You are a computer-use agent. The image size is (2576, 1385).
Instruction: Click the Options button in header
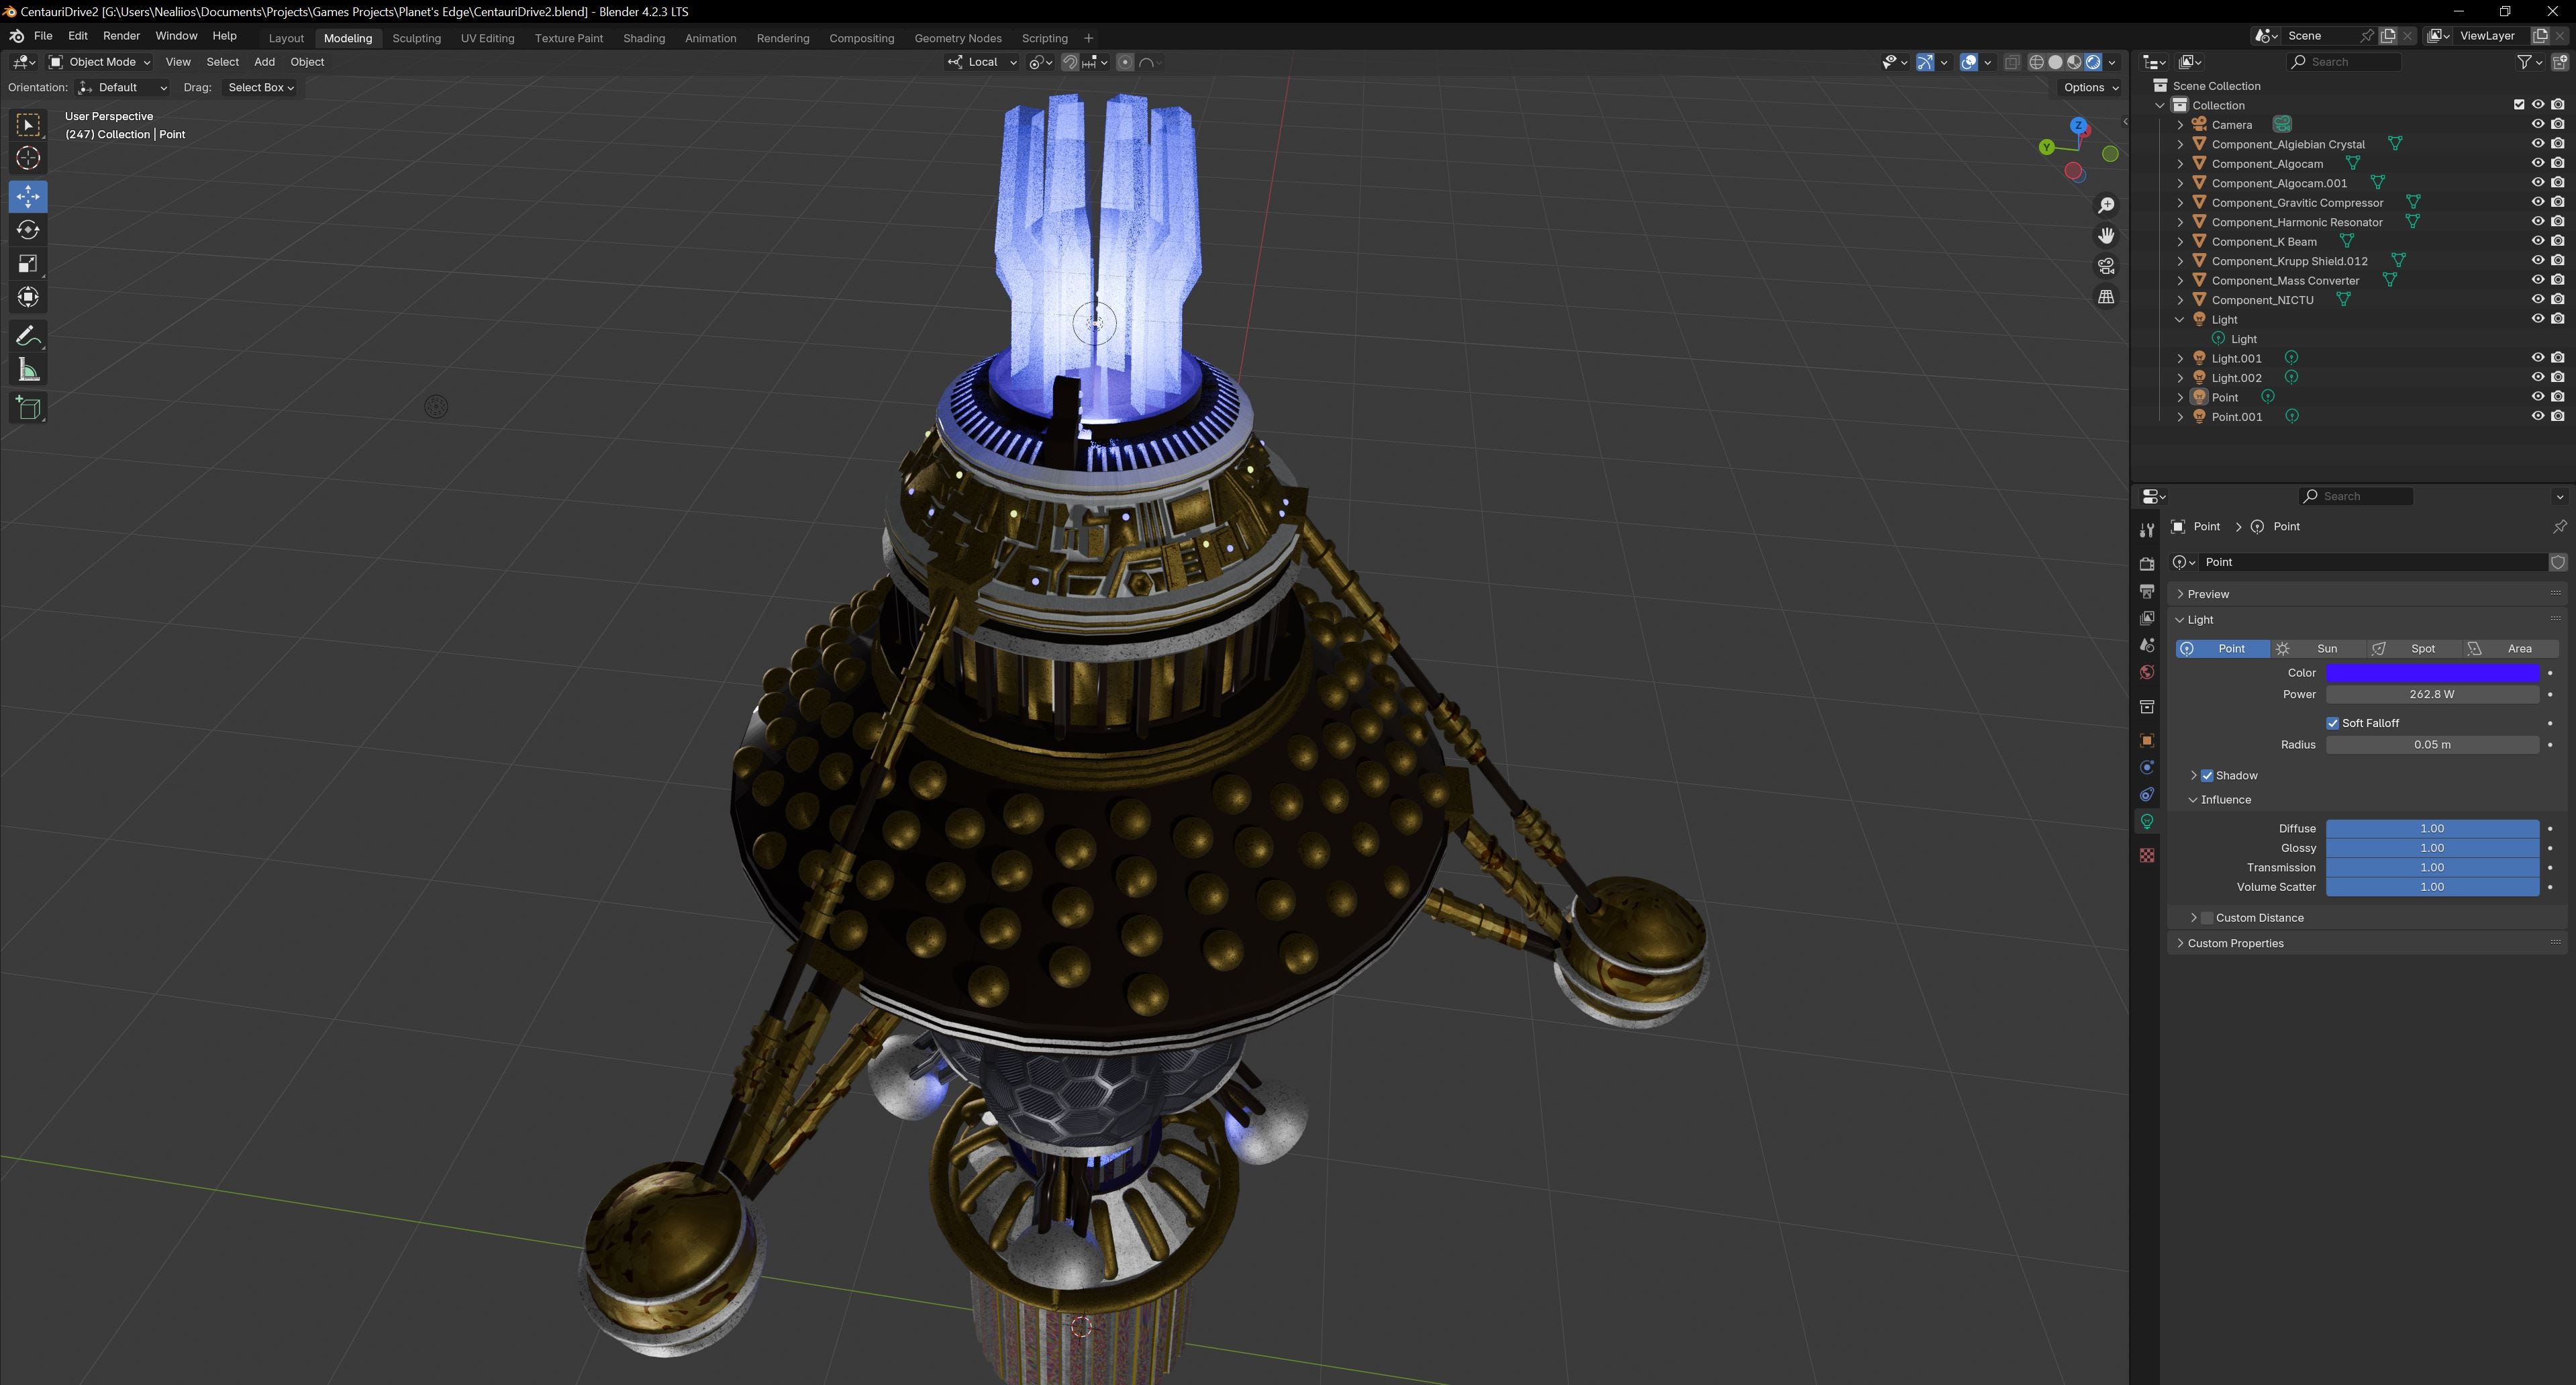click(x=2090, y=87)
